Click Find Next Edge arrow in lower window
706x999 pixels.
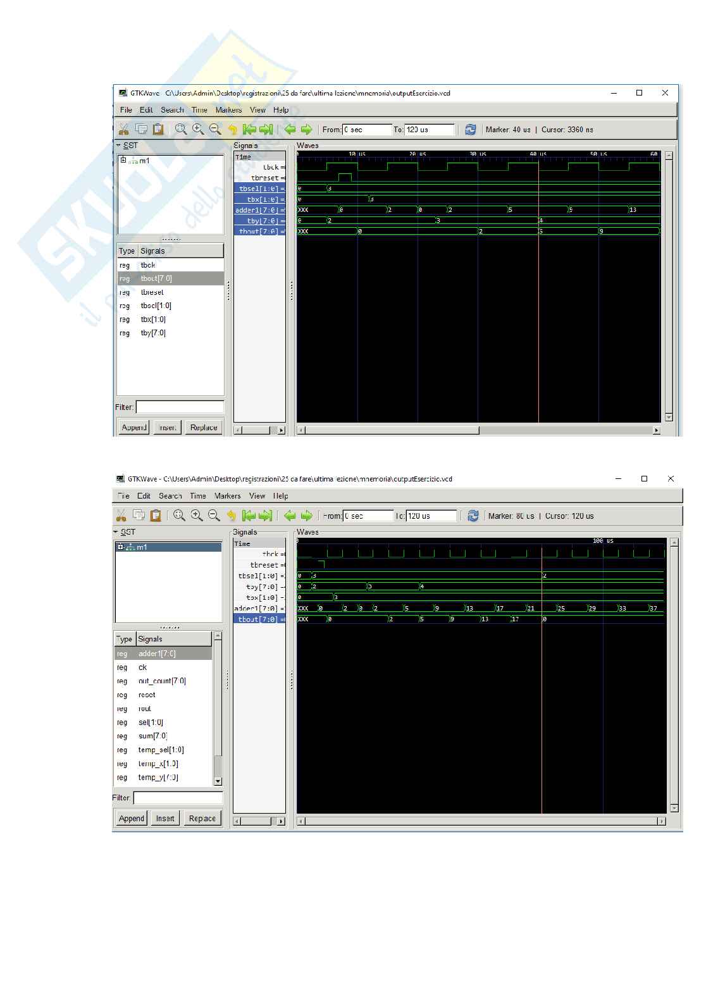306,516
